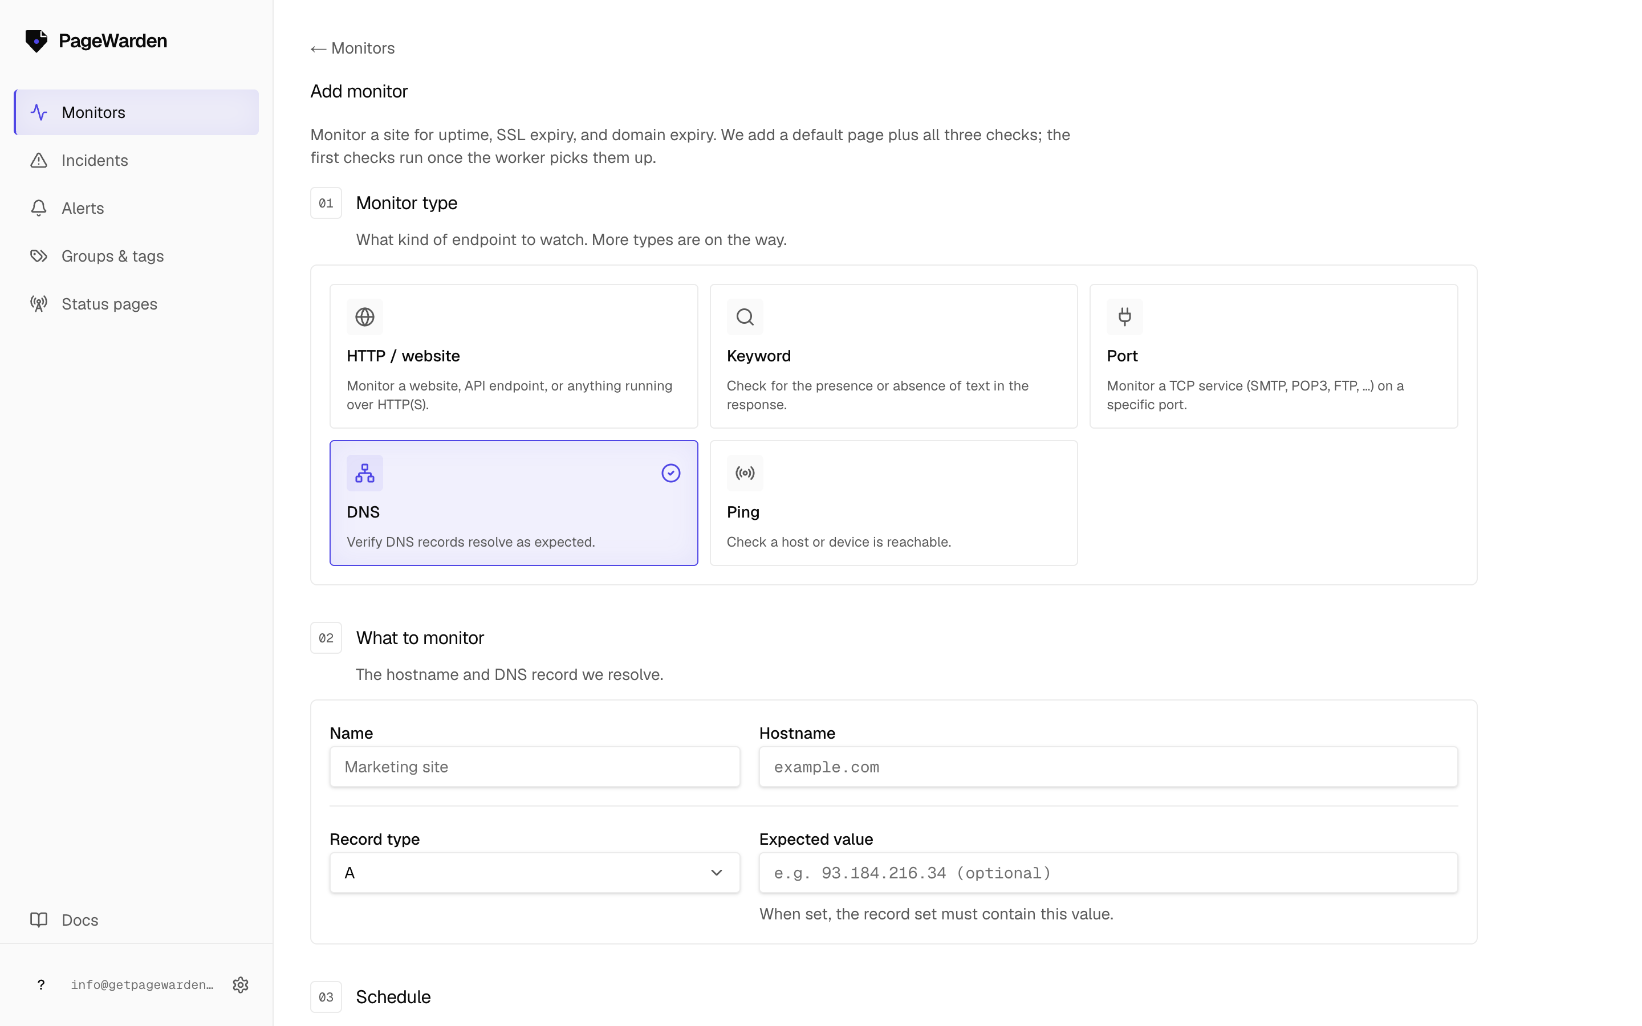The width and height of the screenshot is (1642, 1026).
Task: Select the Port monitor type
Action: tap(1274, 356)
